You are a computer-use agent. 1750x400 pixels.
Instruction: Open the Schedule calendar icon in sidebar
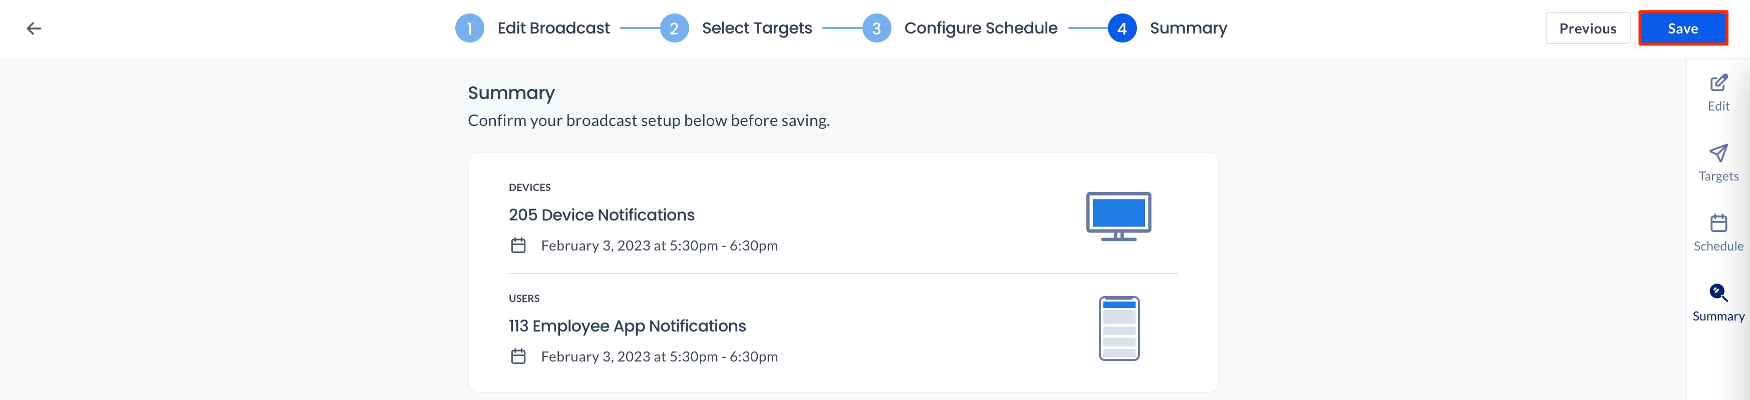coord(1718,223)
